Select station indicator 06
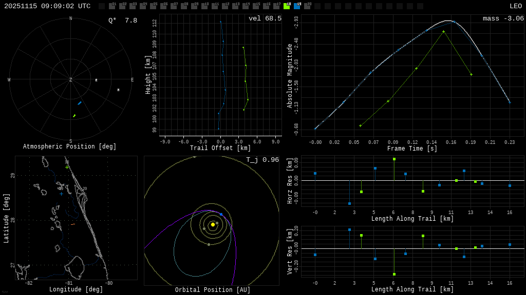 (x=163, y=6)
